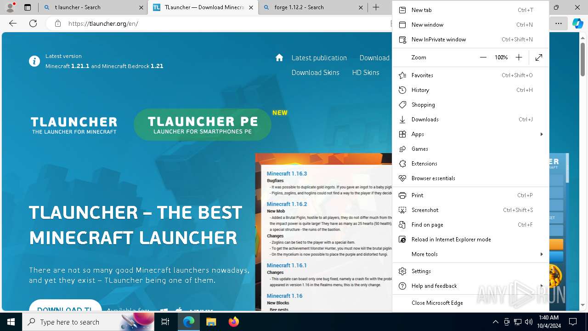Click the Minecraft 1.16.3 changelog heading
This screenshot has width=588, height=331.
287,173
